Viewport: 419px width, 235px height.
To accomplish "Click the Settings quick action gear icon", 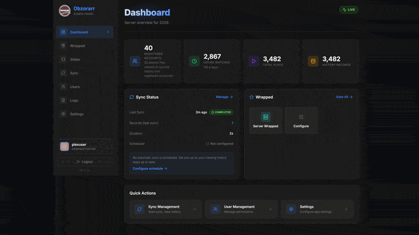I will 291,209.
